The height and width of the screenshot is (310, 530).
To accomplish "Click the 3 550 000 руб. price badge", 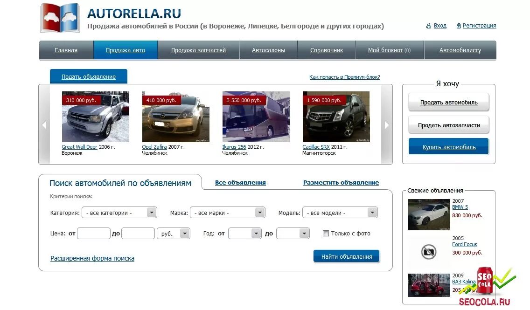I will point(244,100).
